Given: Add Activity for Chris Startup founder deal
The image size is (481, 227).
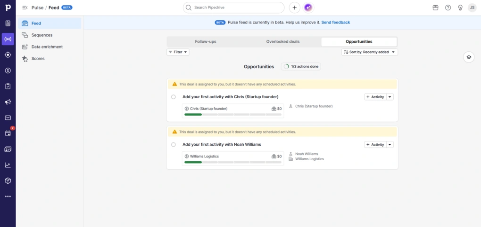Looking at the screenshot, I should click(375, 97).
